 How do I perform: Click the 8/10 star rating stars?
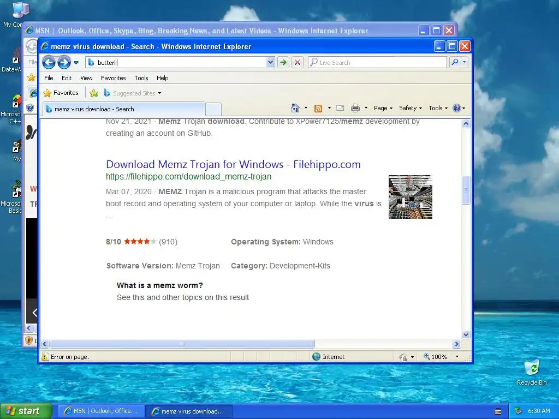pos(140,242)
